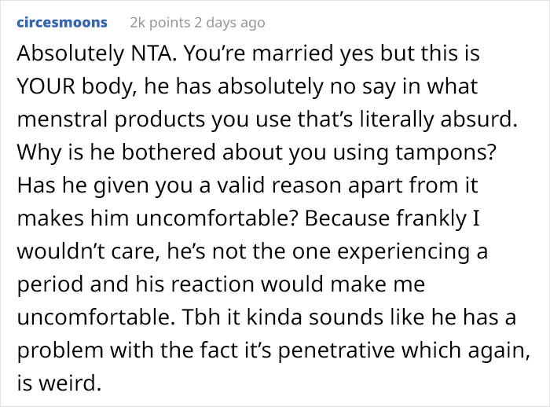This screenshot has height=407, width=550.
Task: Click the '2k points' score text
Action: click(160, 23)
